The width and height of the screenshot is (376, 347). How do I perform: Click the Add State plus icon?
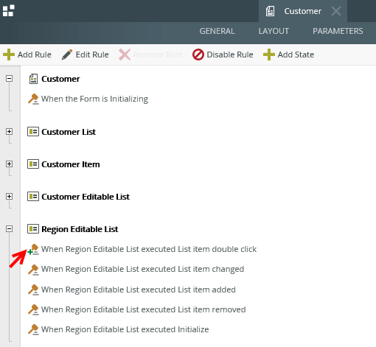click(269, 55)
